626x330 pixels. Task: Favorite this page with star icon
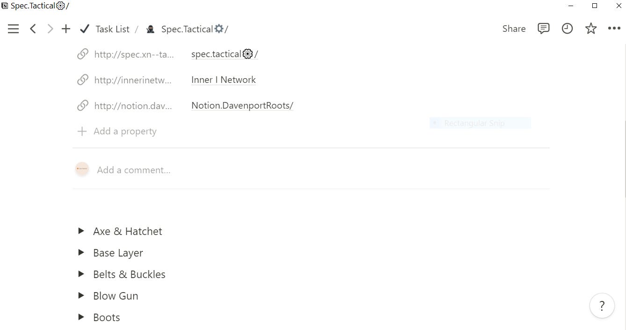(591, 29)
